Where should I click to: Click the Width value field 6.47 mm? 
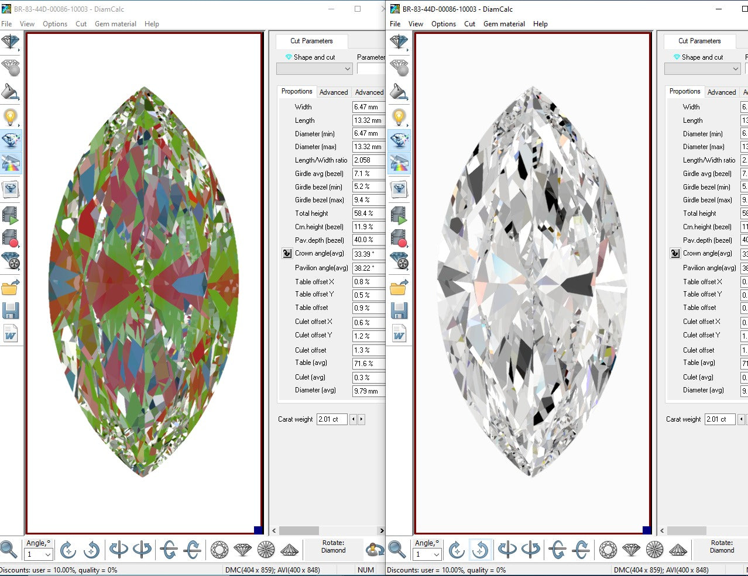coord(368,107)
